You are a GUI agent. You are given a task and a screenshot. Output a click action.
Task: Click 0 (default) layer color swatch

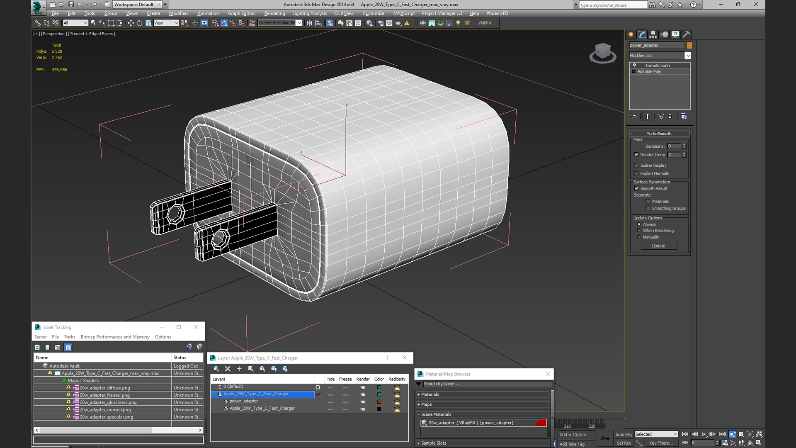379,387
